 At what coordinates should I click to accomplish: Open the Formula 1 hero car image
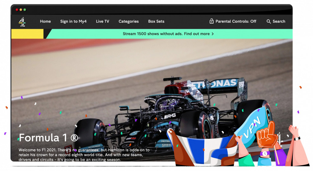point(152,100)
